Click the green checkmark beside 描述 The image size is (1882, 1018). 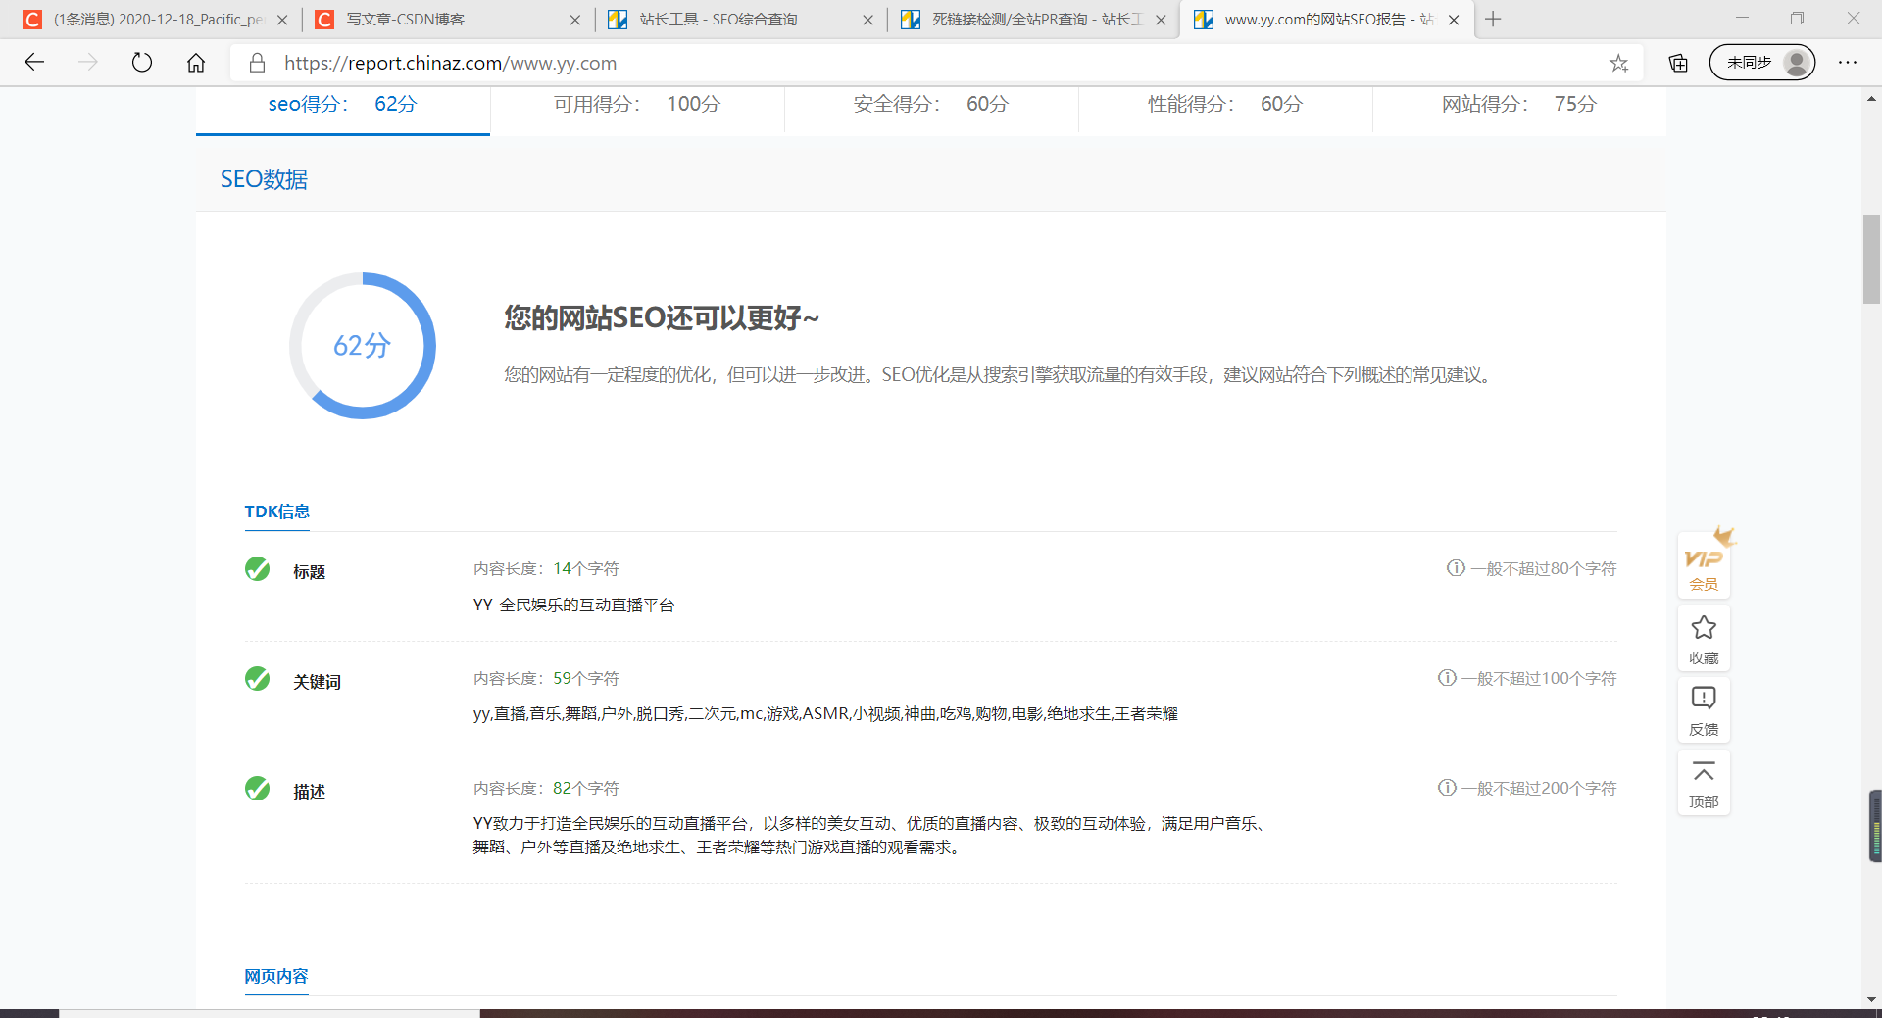(257, 789)
